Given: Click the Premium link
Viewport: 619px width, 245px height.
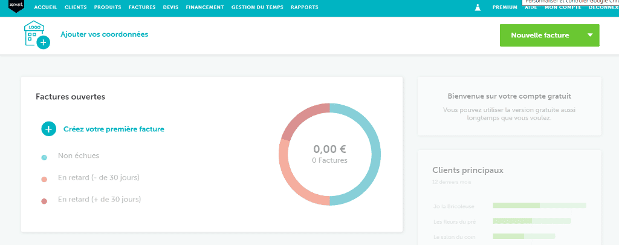Looking at the screenshot, I should 505,7.
